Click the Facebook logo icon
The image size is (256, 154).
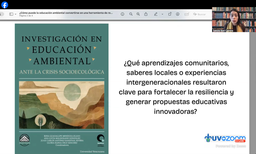tap(5, 5)
